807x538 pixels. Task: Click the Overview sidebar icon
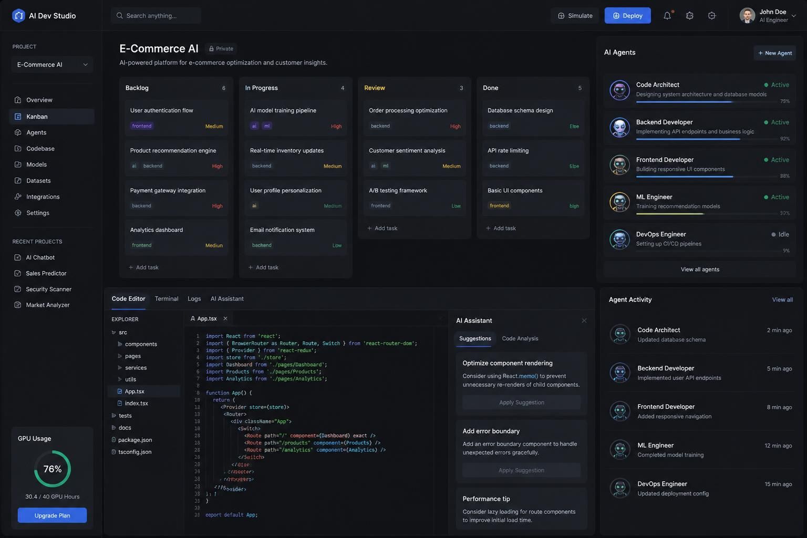tap(18, 100)
